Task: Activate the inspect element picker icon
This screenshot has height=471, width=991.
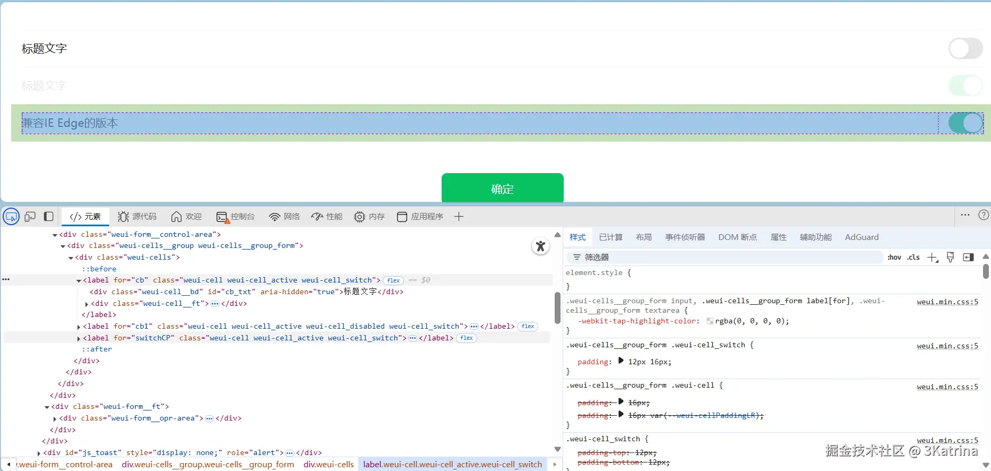Action: pos(11,217)
